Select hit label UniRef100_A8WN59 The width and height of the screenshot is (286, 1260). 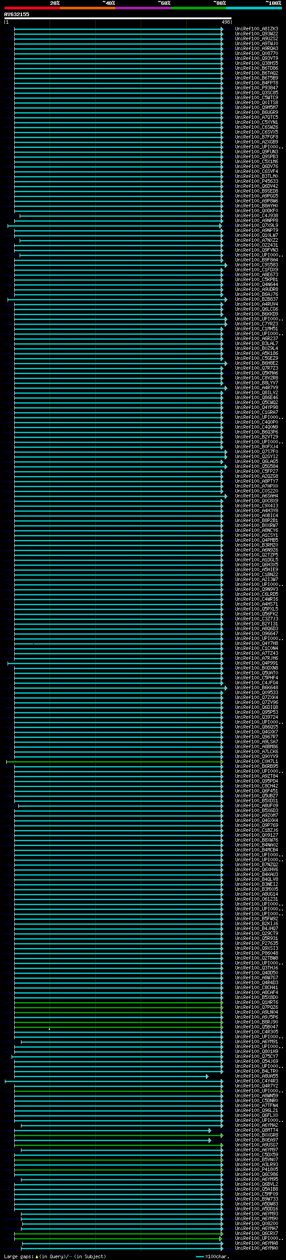click(x=257, y=1096)
